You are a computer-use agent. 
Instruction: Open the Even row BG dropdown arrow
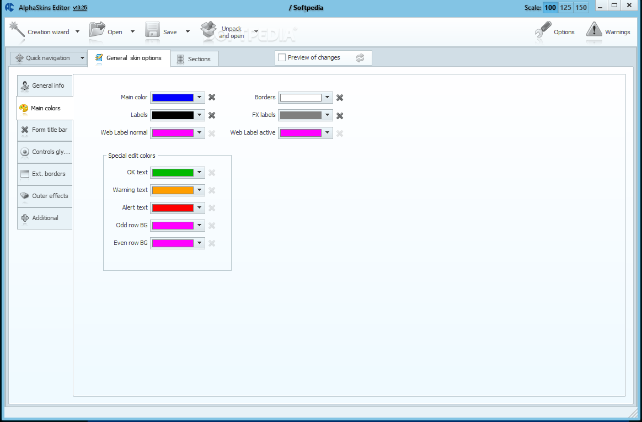pyautogui.click(x=200, y=243)
